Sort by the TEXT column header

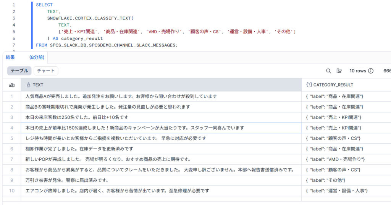click(38, 85)
